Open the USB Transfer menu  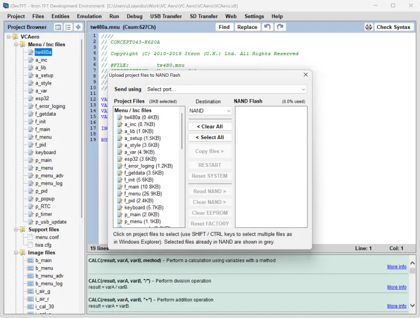click(166, 16)
